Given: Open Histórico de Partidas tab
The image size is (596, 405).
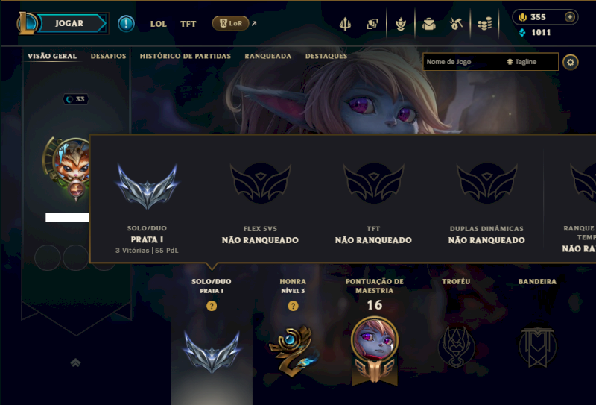Looking at the screenshot, I should coord(185,56).
